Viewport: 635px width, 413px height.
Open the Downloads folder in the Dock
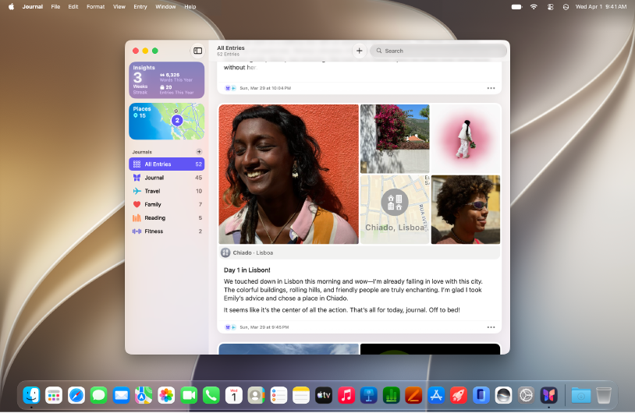click(x=580, y=395)
